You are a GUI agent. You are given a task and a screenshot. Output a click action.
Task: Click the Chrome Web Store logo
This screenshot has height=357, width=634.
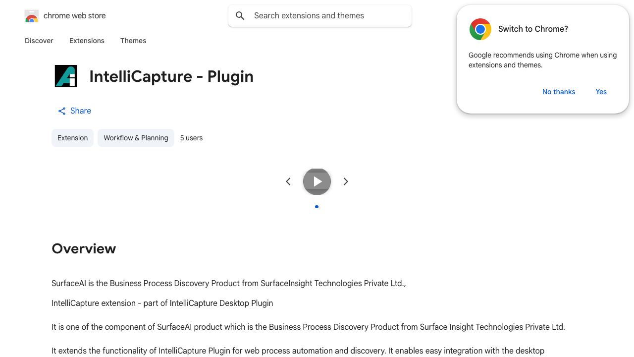pos(32,16)
